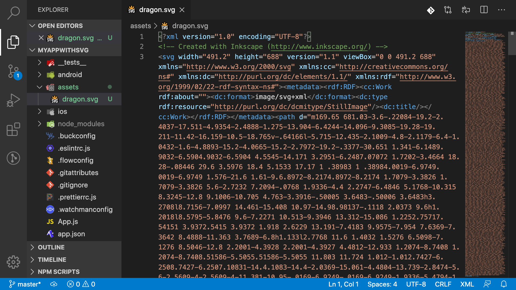516x290 pixels.
Task: Open the More Actions ellipsis menu
Action: (501, 10)
